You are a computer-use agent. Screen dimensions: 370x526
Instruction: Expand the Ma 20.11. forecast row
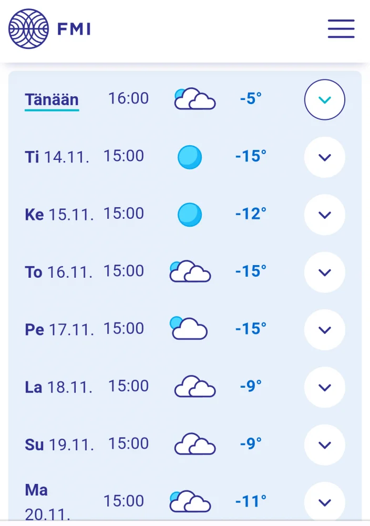(325, 502)
